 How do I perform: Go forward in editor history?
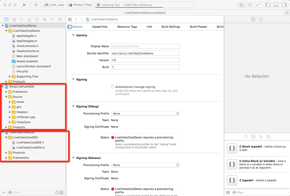82,19
